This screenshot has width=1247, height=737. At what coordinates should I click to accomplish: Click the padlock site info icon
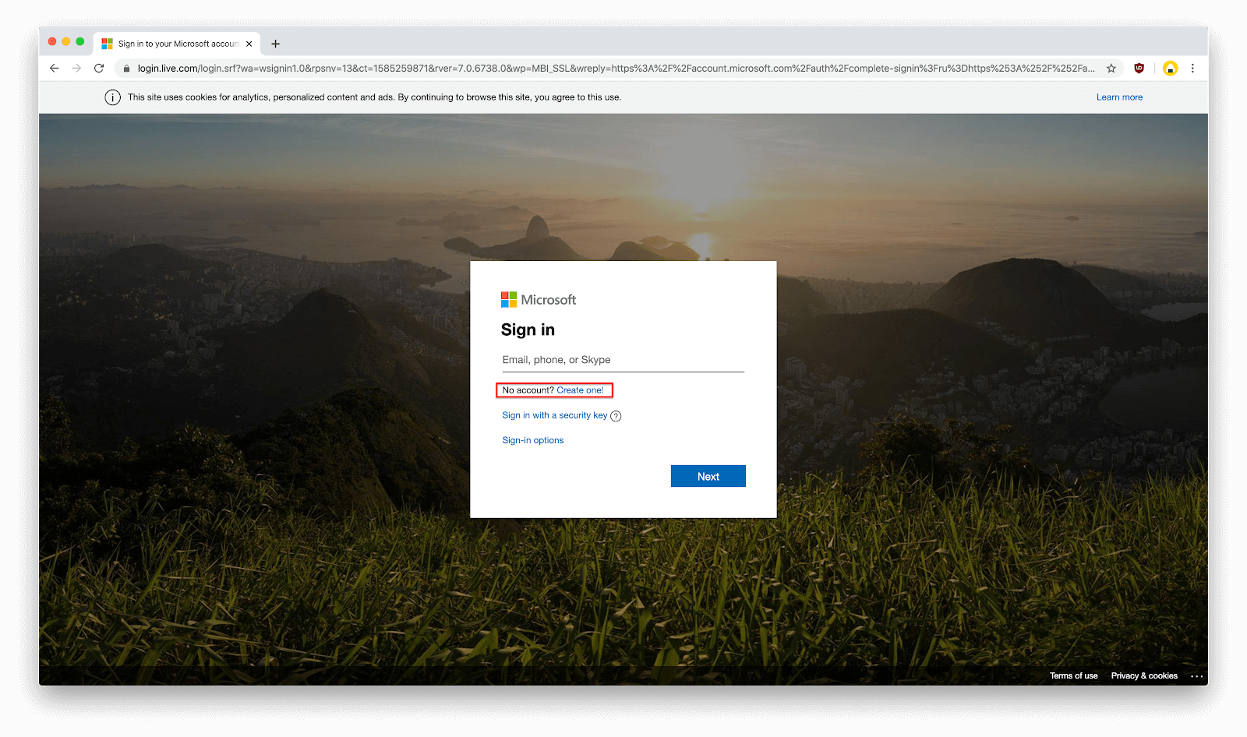[126, 69]
